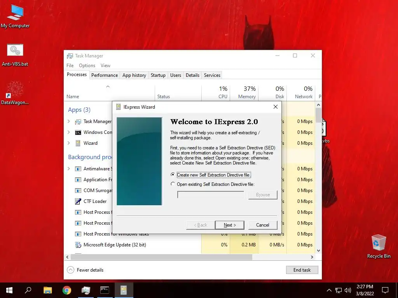The width and height of the screenshot is (398, 298).
Task: Open network status tray icon
Action: pos(339,290)
